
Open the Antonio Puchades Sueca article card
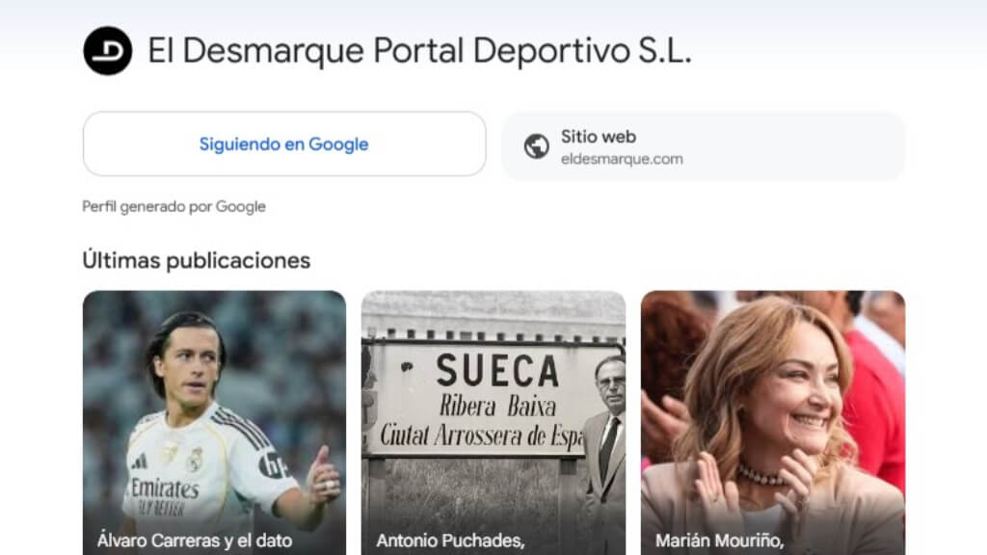(x=493, y=423)
